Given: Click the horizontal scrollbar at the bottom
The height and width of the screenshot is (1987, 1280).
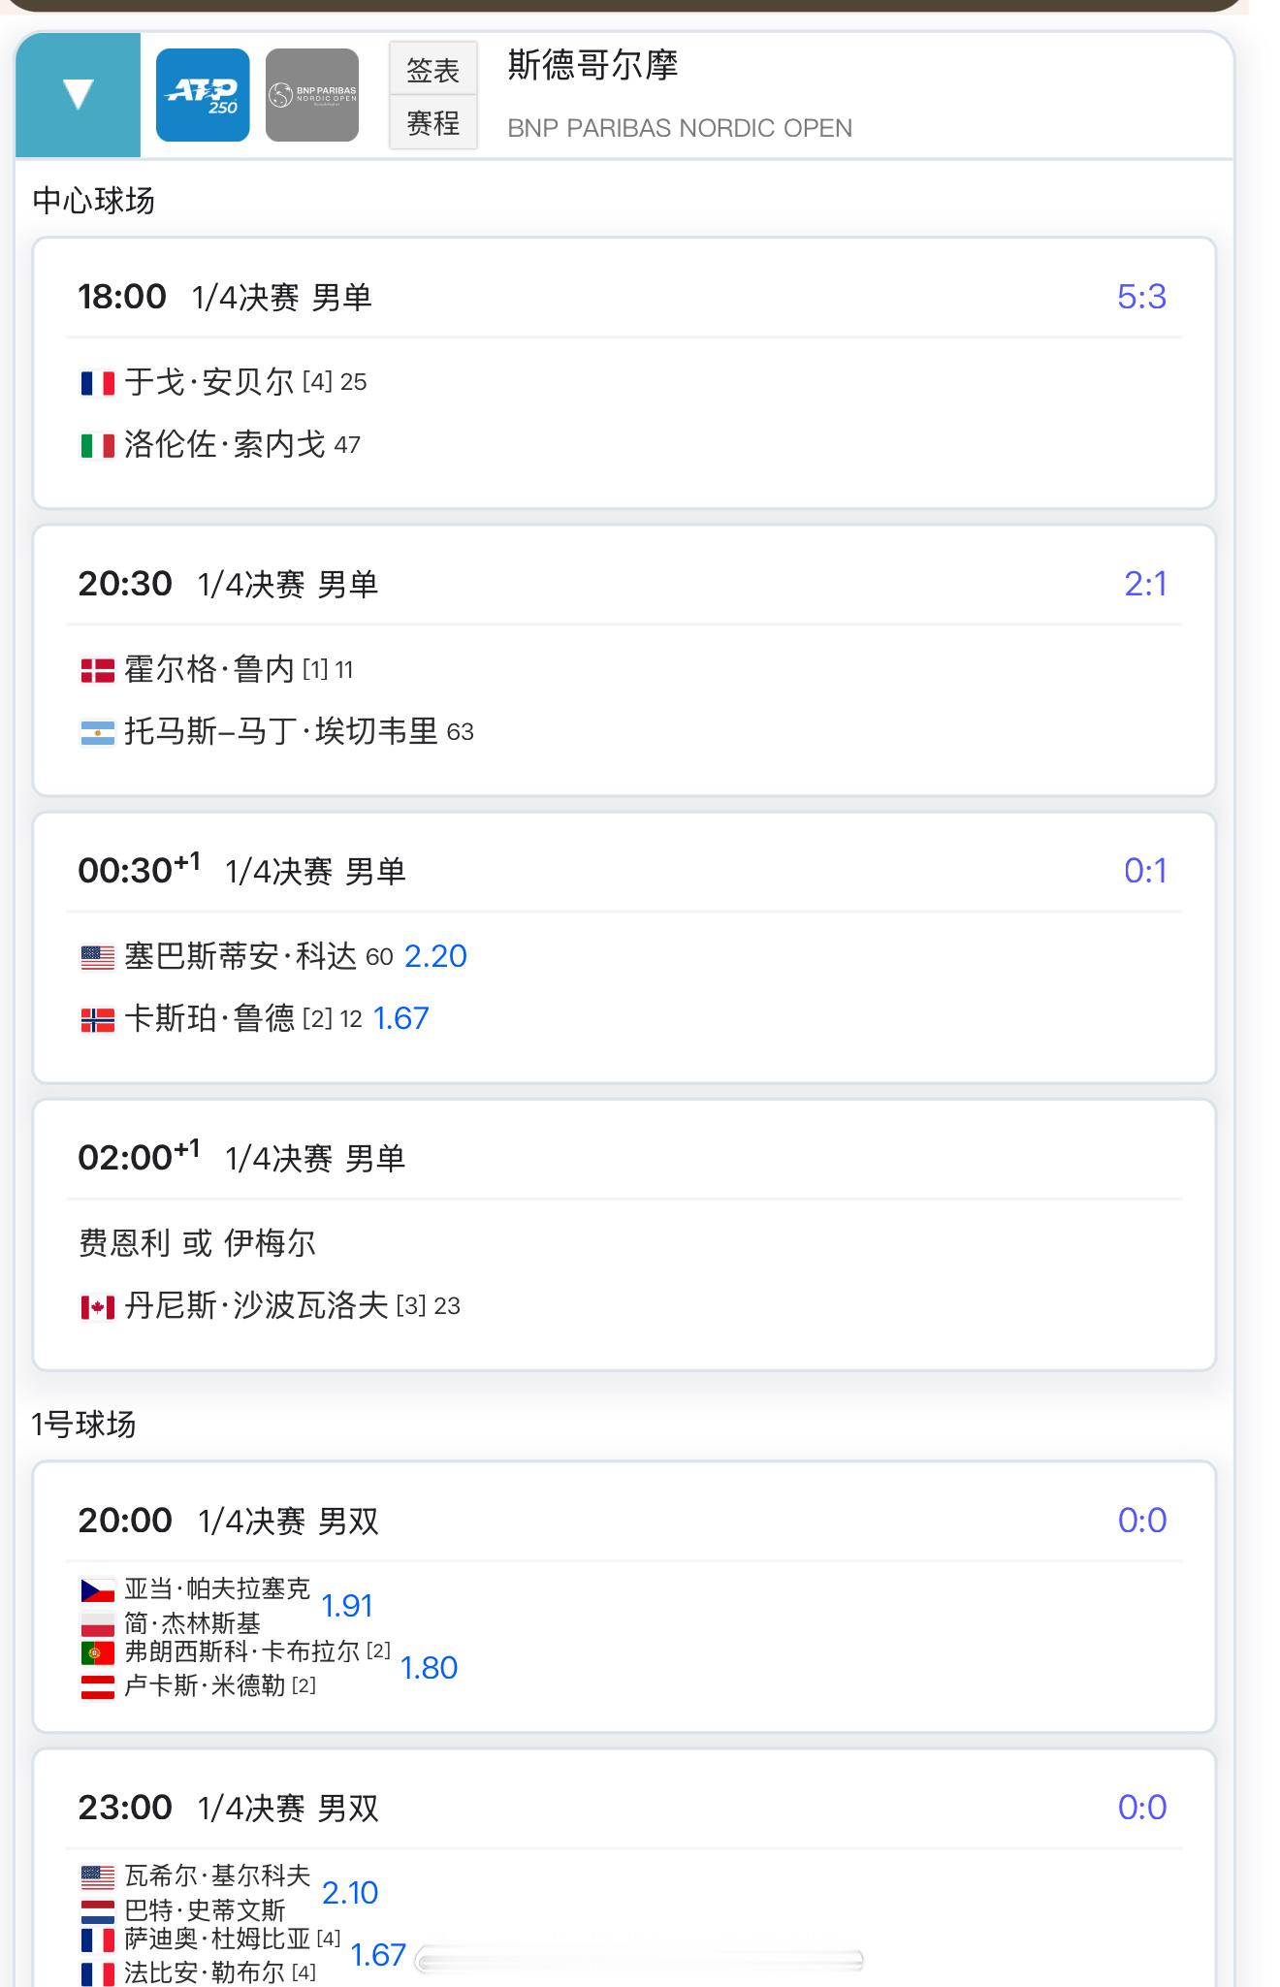Looking at the screenshot, I should [x=640, y=1962].
